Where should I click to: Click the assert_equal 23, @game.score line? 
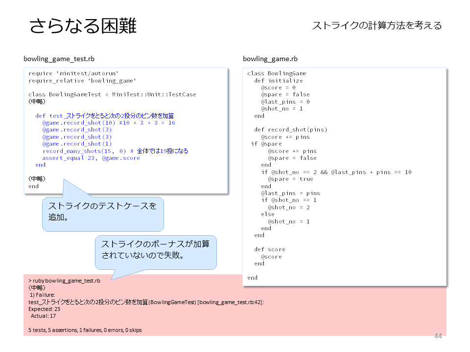[x=91, y=158]
